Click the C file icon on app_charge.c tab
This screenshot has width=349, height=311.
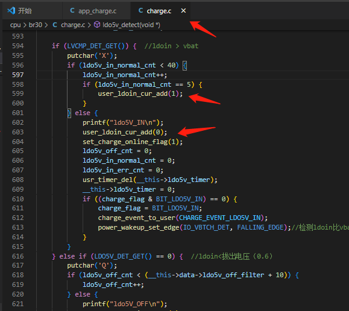(72, 10)
